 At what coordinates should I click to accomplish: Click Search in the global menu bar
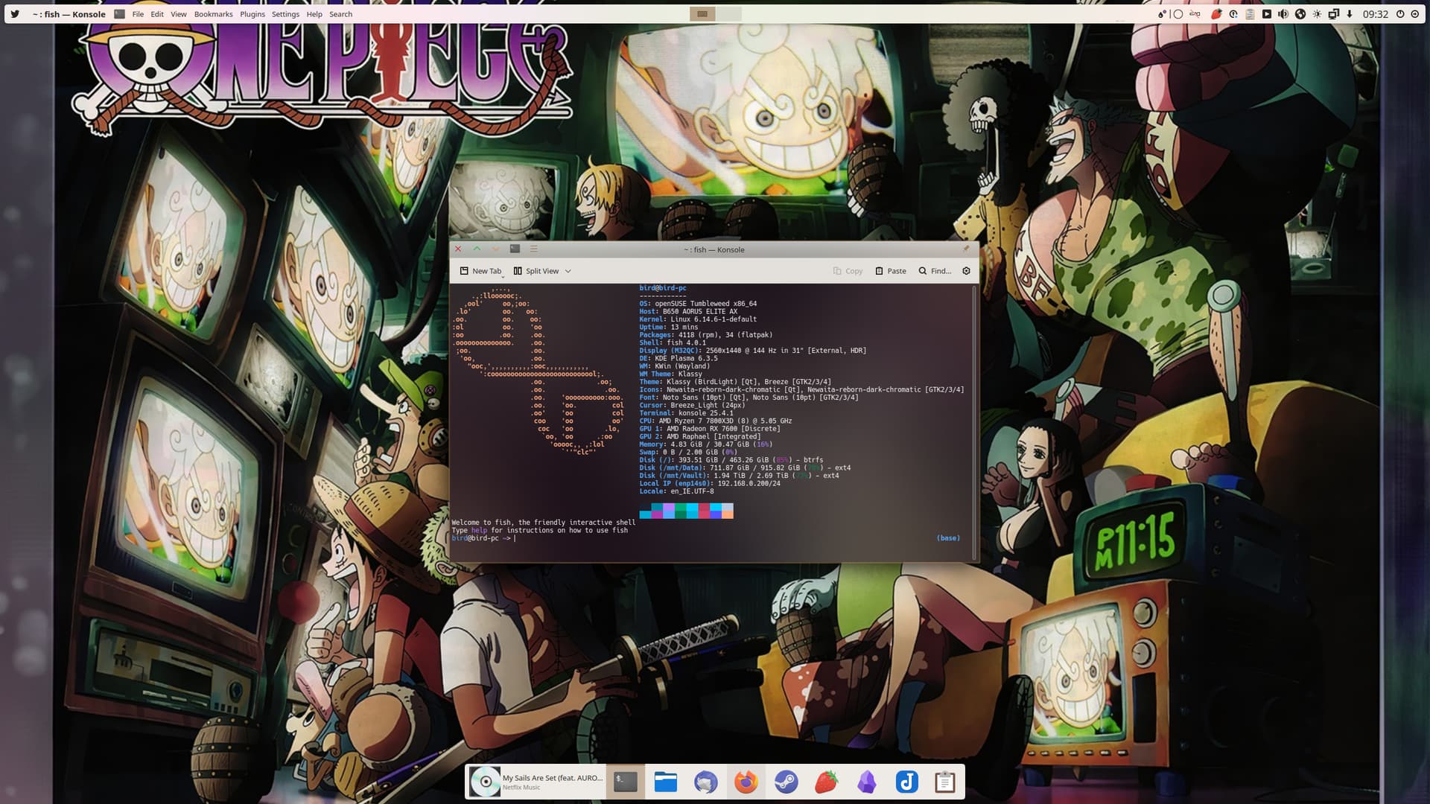340,14
